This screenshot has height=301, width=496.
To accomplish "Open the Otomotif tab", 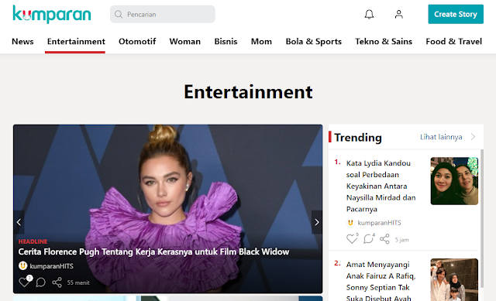I will coord(137,41).
